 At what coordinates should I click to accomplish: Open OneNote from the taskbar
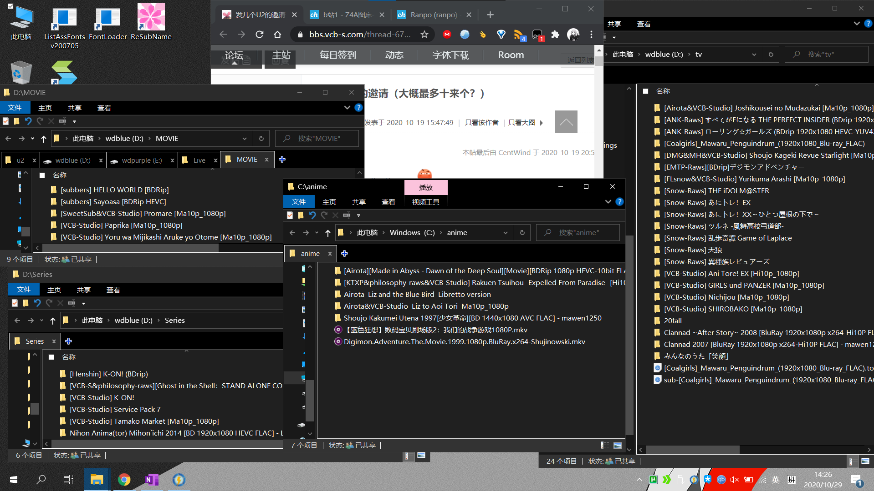[151, 480]
